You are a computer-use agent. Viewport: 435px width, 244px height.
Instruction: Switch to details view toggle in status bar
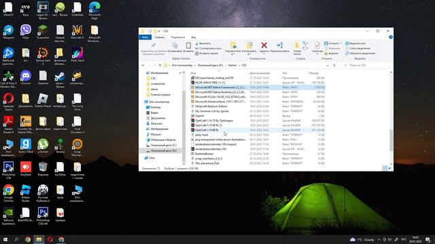385,168
